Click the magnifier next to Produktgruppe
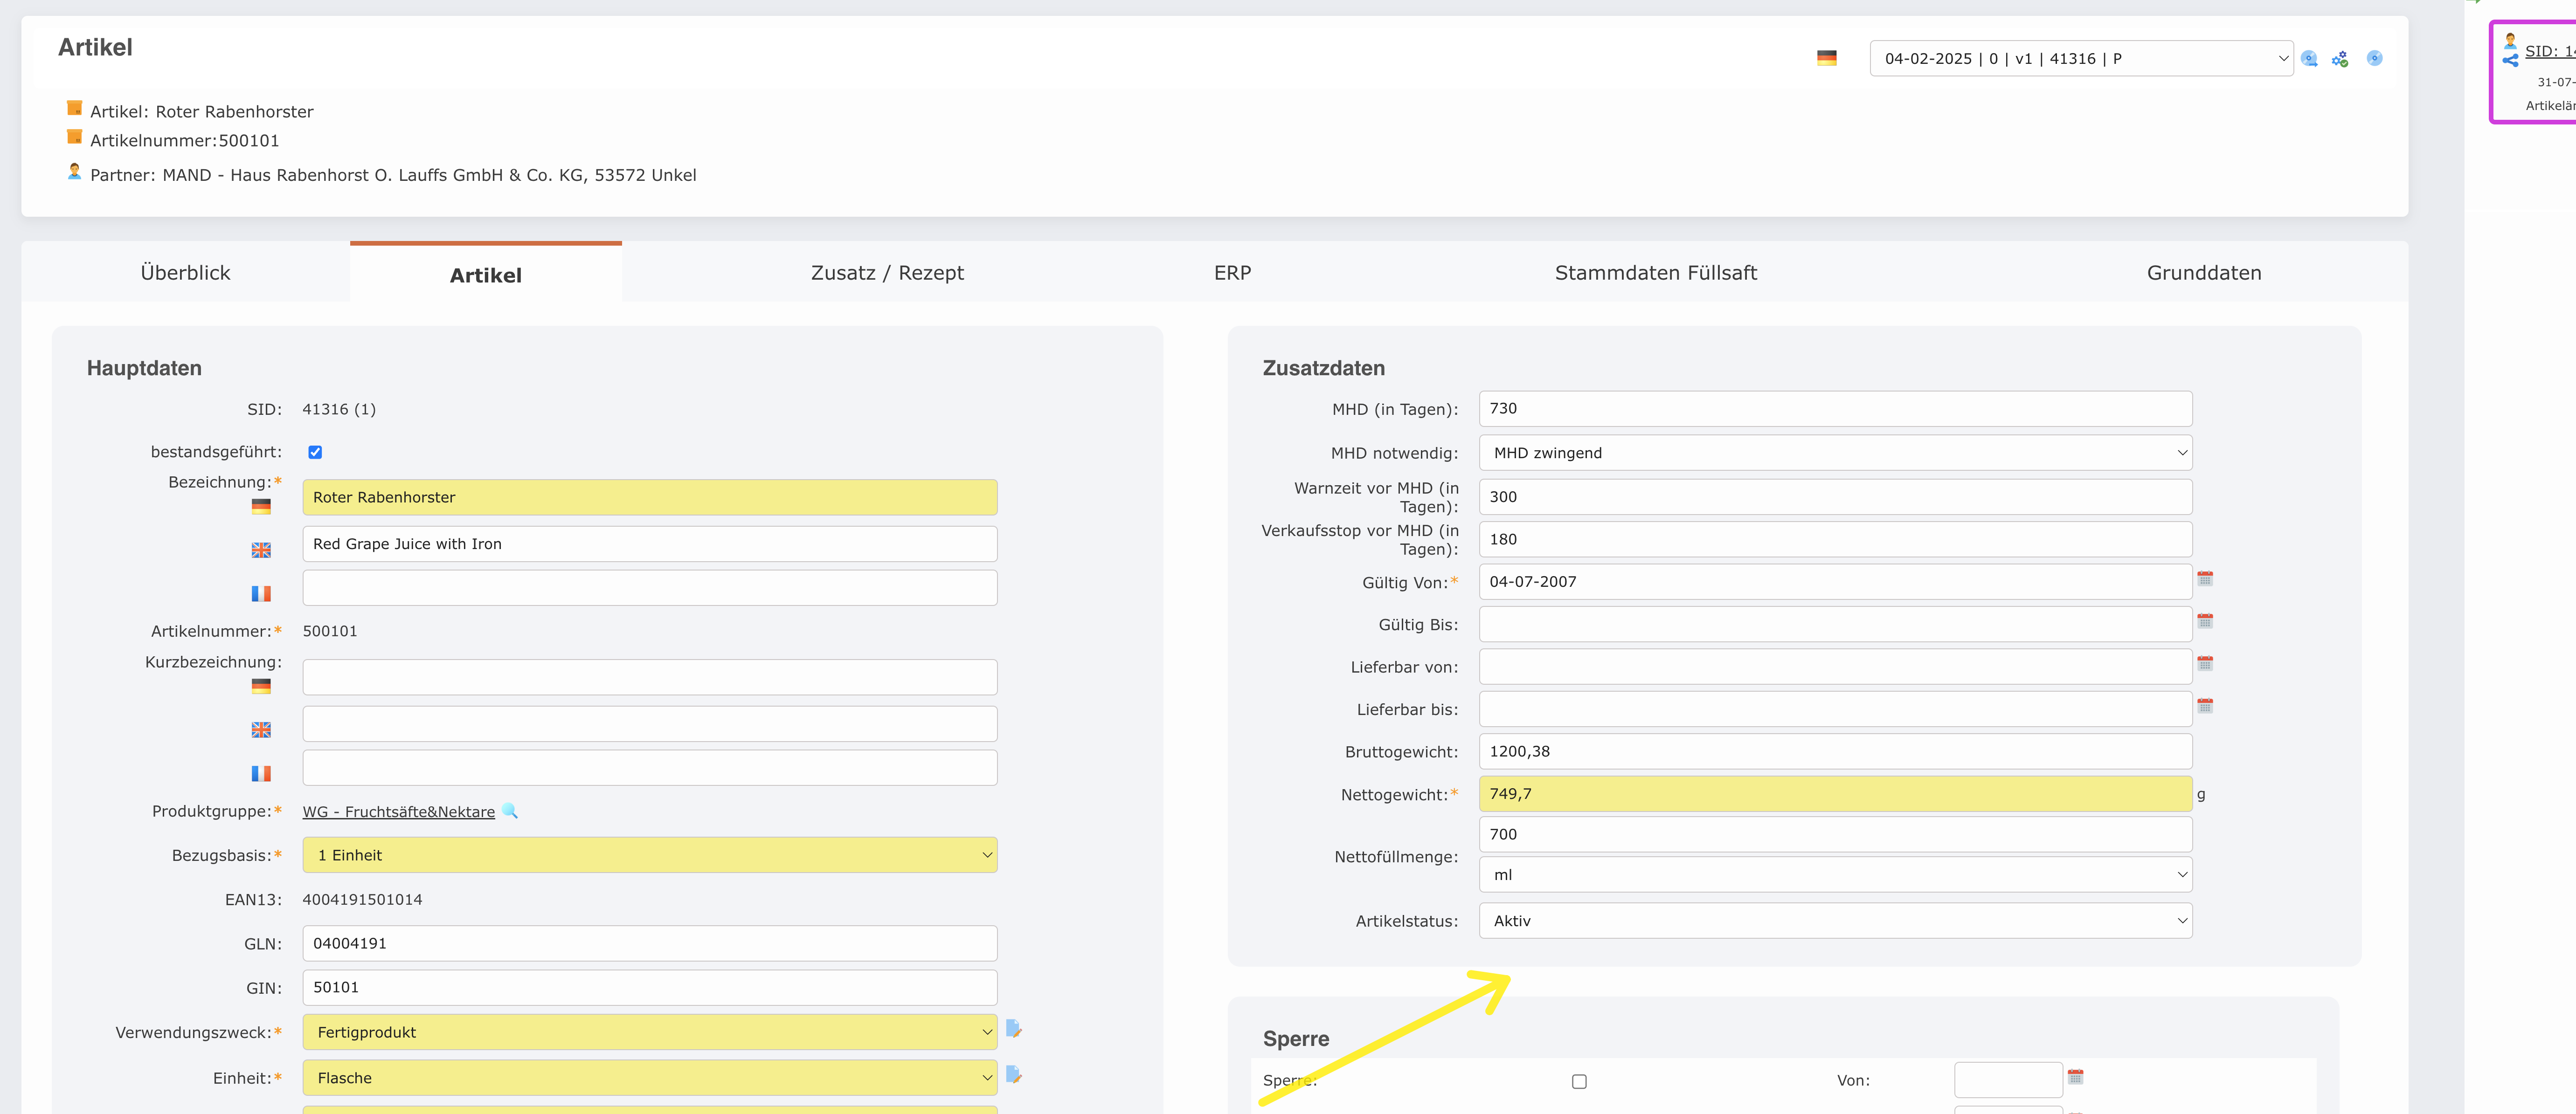This screenshot has height=1114, width=2576. [510, 810]
